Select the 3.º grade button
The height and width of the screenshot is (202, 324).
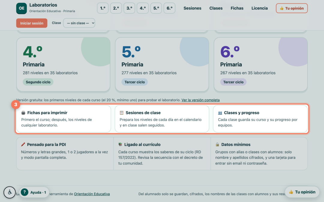click(129, 8)
